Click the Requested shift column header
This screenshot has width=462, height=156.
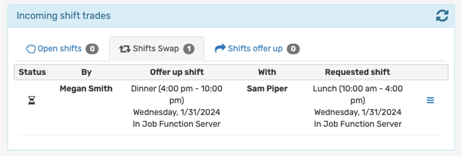pyautogui.click(x=358, y=72)
